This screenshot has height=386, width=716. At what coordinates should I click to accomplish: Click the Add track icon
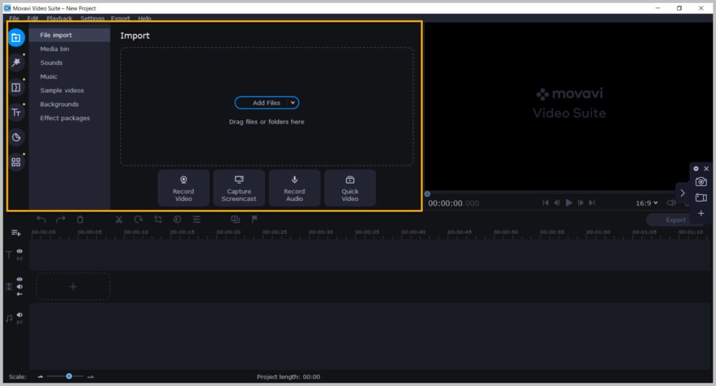pos(16,233)
